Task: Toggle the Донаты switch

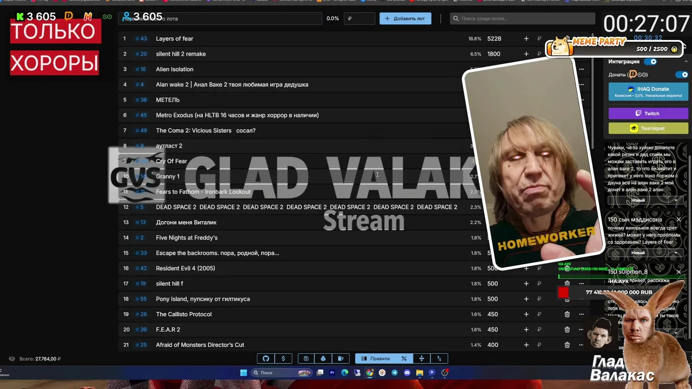Action: (x=682, y=75)
